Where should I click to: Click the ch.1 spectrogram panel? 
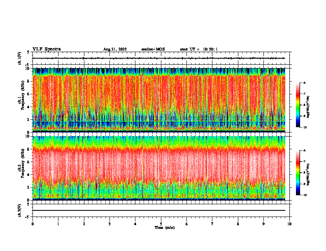pyautogui.click(x=159, y=100)
